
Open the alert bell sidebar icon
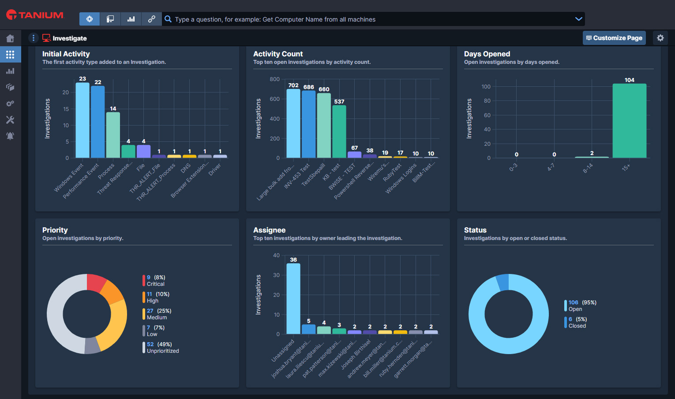click(10, 136)
